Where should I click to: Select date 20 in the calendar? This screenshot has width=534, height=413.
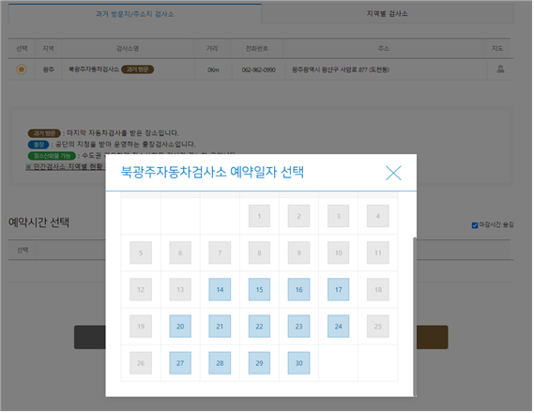[x=181, y=328]
